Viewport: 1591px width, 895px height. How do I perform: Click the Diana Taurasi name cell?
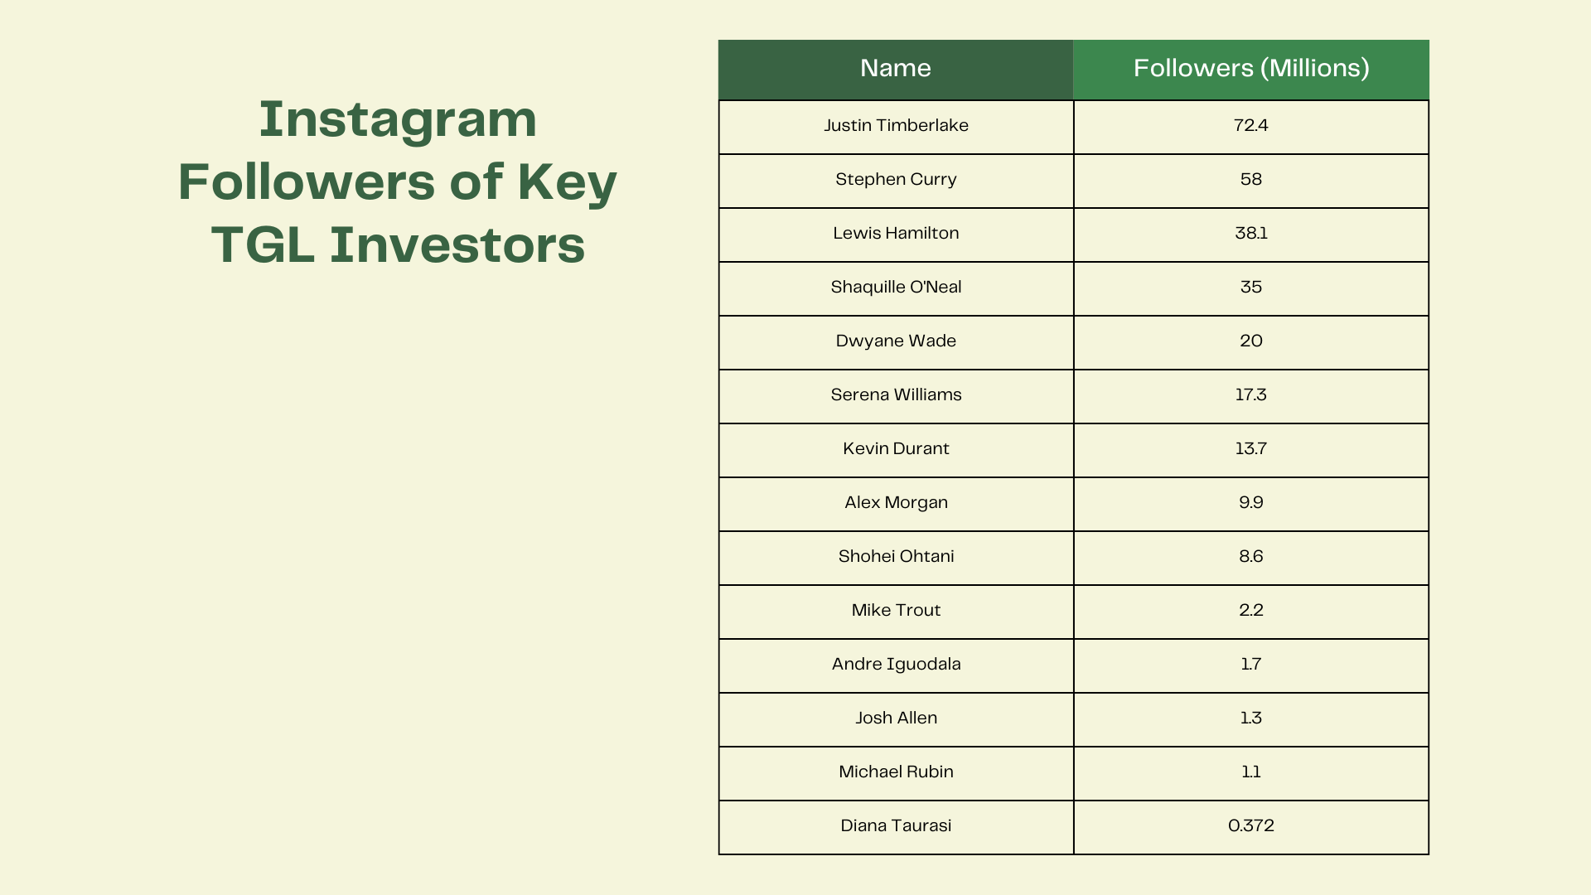click(896, 826)
